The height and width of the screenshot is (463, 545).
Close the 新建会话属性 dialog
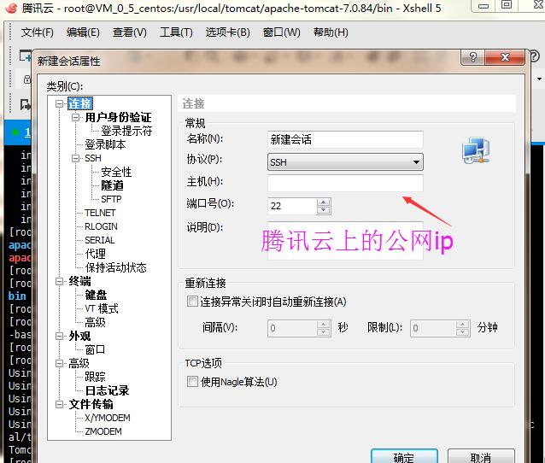pos(505,57)
